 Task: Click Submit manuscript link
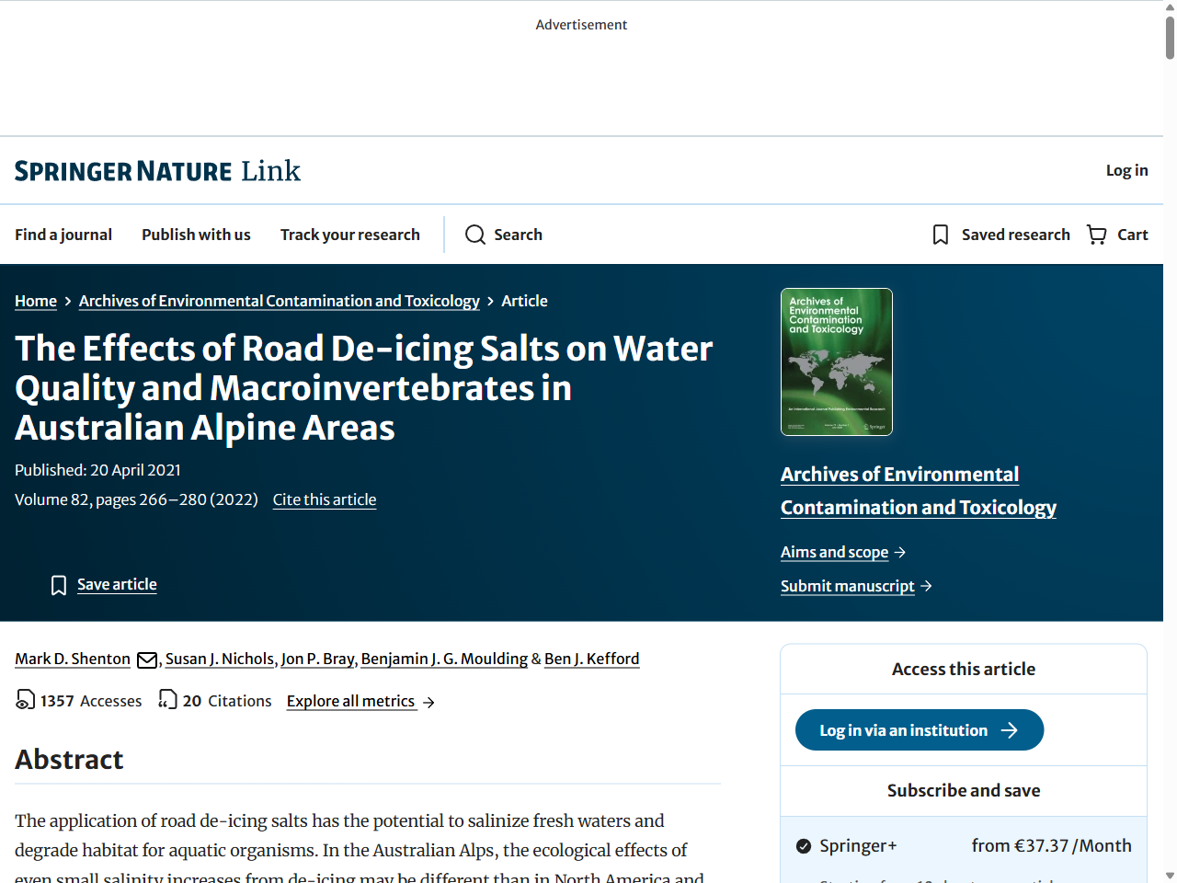coord(848,586)
